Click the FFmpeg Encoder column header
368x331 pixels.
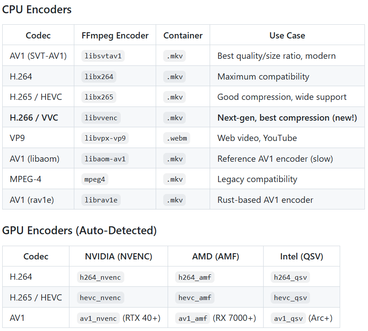[x=115, y=35]
